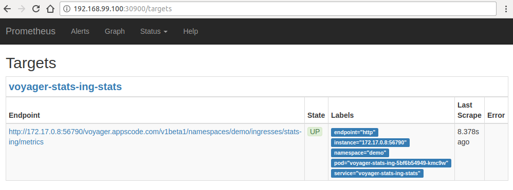The image size is (513, 190).
Task: Click the pod="voyager-stats-ing-5bf6b54949-kmc9w" label
Action: 391,163
